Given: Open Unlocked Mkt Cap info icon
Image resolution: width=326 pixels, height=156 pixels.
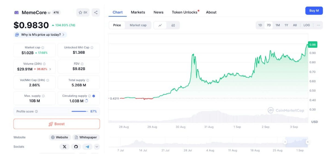Looking at the screenshot, I should (x=92, y=48).
